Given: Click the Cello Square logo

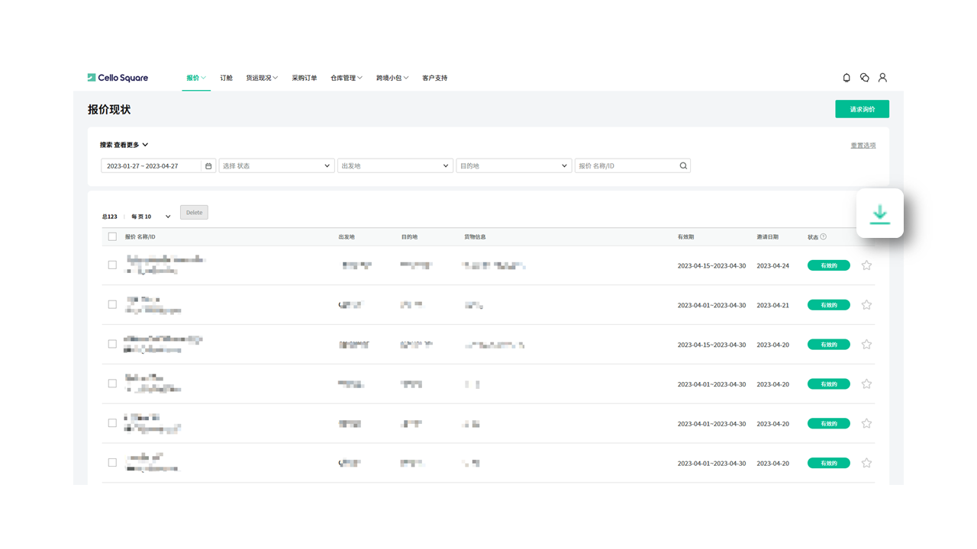Looking at the screenshot, I should (x=118, y=78).
